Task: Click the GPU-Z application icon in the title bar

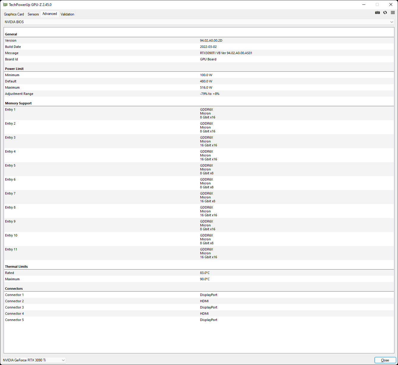Action: tap(5, 5)
